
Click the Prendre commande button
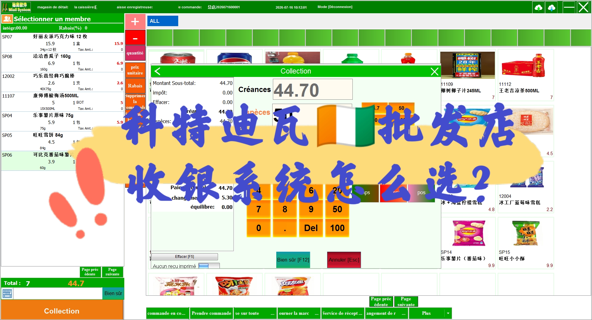tap(212, 313)
